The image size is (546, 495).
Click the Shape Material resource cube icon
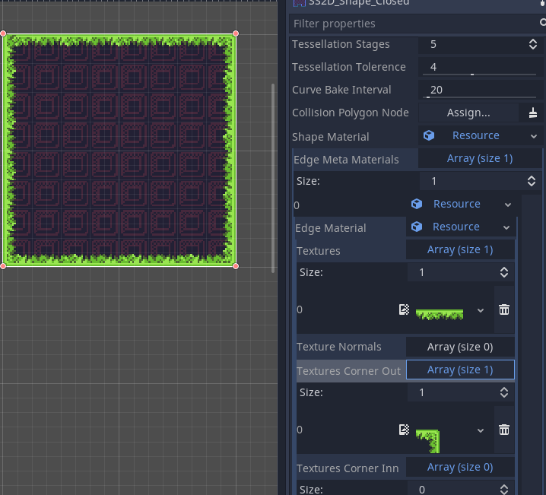pyautogui.click(x=429, y=135)
